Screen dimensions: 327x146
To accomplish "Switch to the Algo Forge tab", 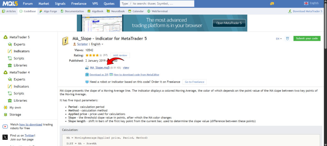I will [50, 11].
